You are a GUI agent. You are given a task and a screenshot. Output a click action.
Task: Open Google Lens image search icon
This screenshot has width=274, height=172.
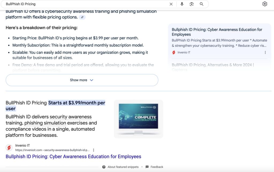tap(192, 4)
